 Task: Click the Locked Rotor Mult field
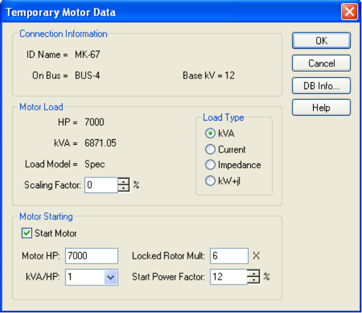click(229, 256)
